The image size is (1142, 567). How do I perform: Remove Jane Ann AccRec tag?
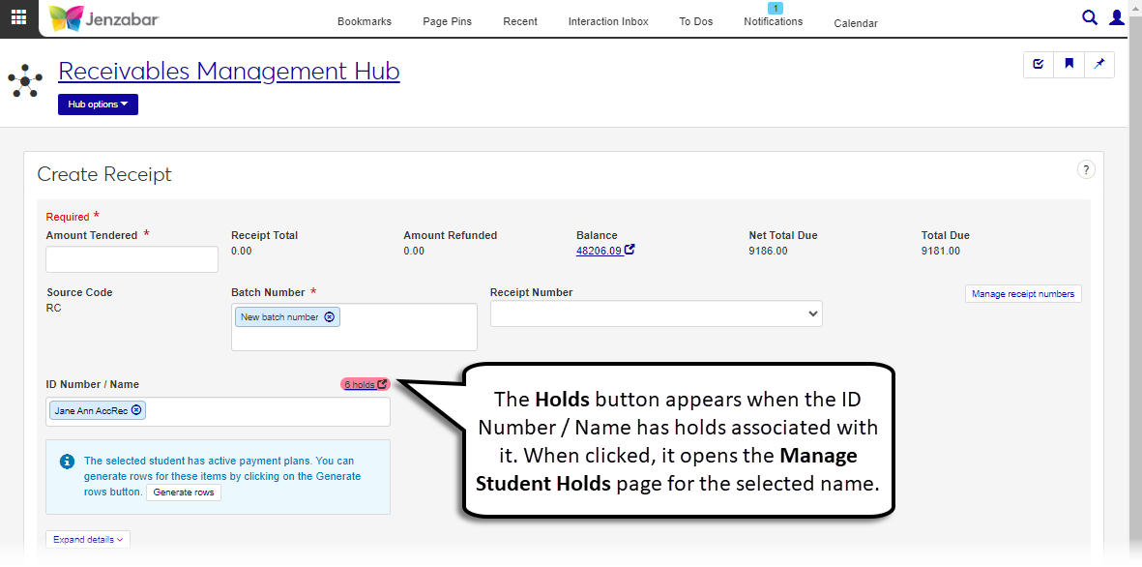pyautogui.click(x=136, y=410)
